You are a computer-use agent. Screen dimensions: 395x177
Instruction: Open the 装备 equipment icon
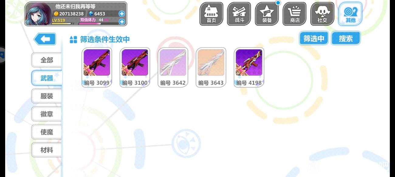click(x=267, y=14)
